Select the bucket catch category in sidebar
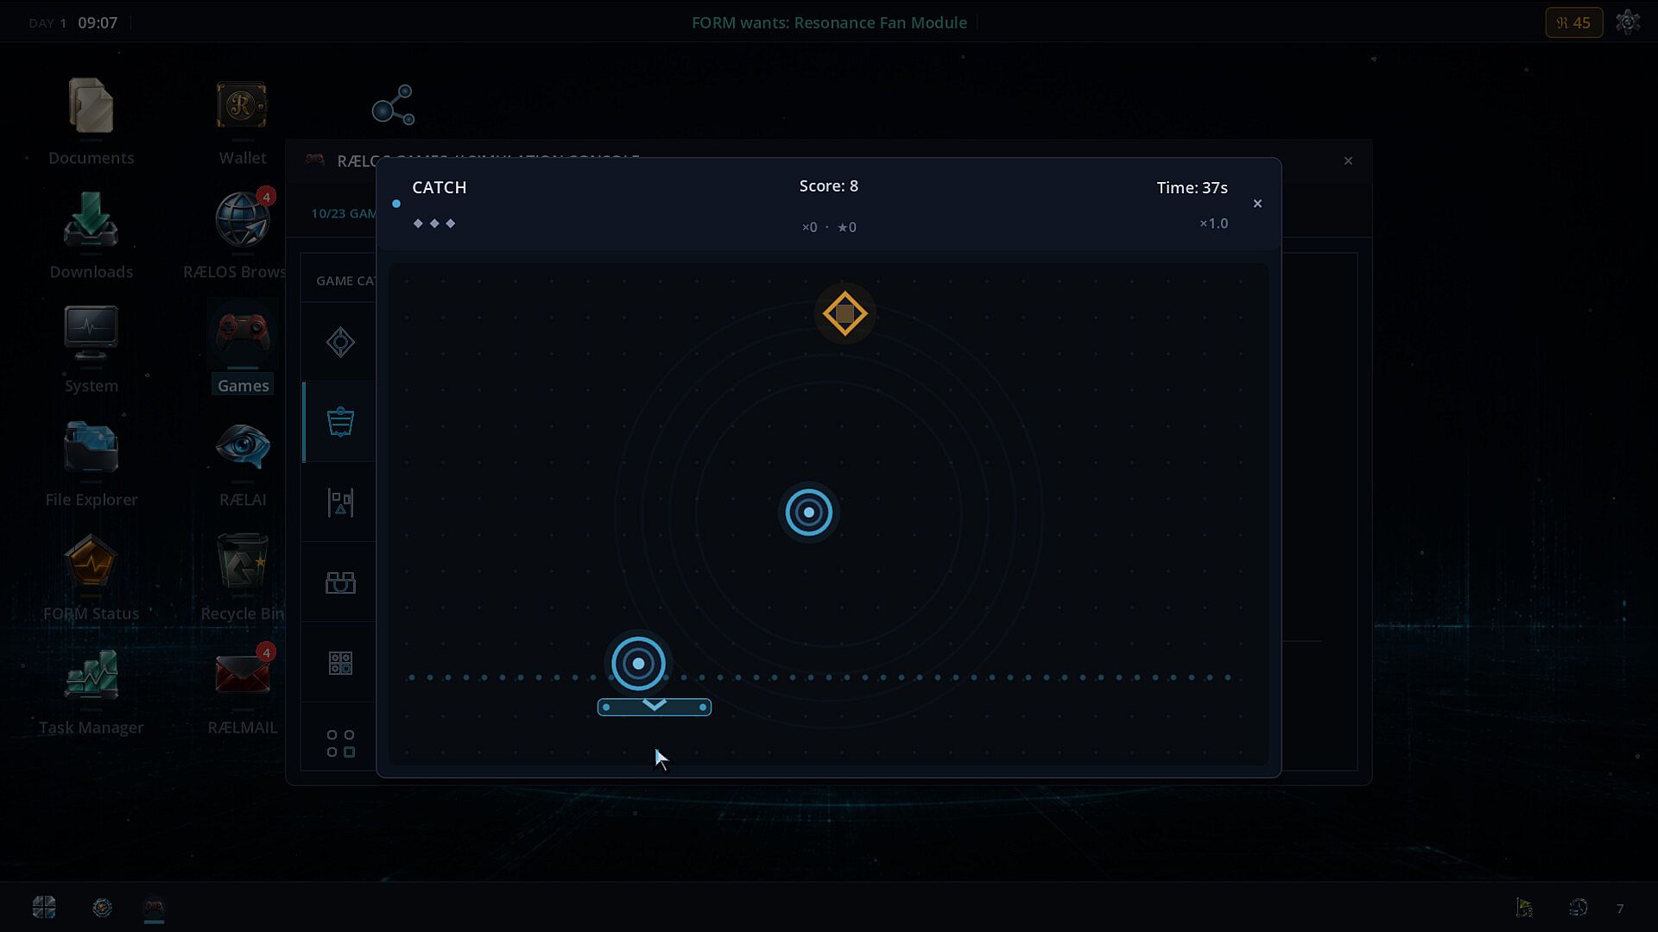 pyautogui.click(x=340, y=422)
